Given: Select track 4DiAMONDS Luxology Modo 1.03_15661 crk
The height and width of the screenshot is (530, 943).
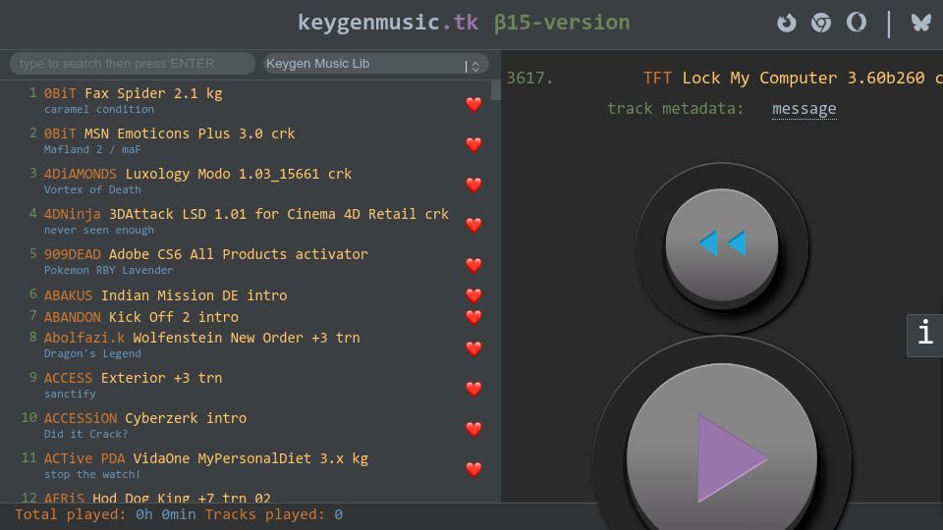Looking at the screenshot, I should point(197,174).
